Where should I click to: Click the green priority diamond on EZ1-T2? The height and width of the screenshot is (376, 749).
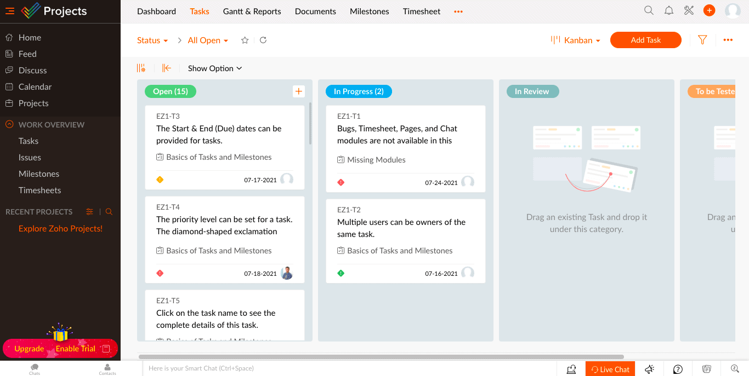[341, 273]
